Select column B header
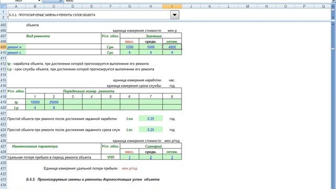The width and height of the screenshot is (336, 189). [x=35, y=6]
